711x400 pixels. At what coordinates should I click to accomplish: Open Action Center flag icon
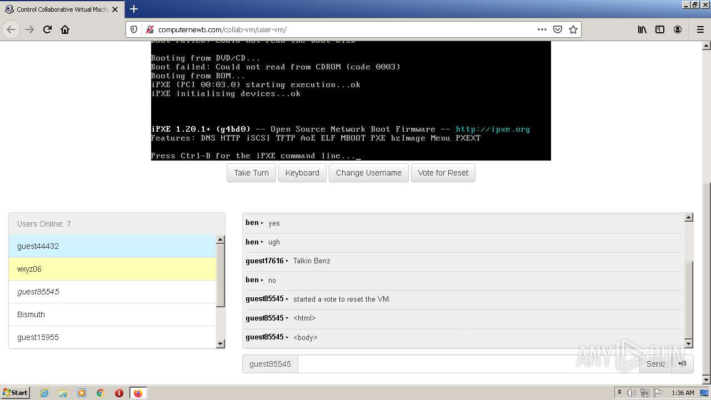pos(658,393)
